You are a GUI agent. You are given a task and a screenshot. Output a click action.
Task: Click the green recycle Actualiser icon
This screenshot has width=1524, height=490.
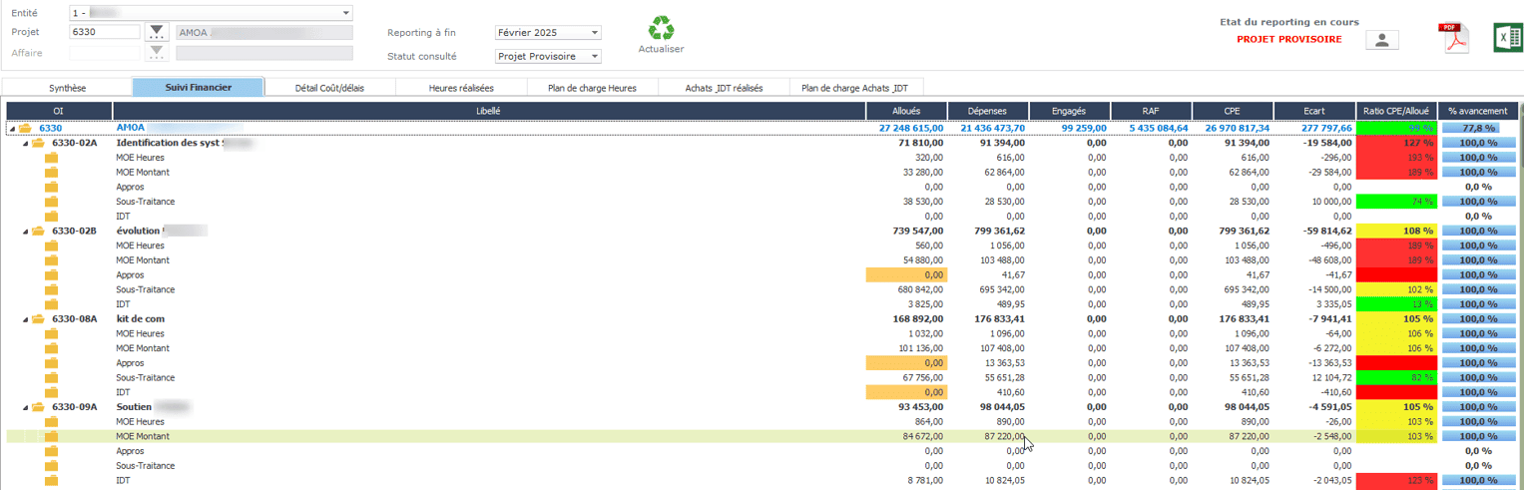coord(661,27)
